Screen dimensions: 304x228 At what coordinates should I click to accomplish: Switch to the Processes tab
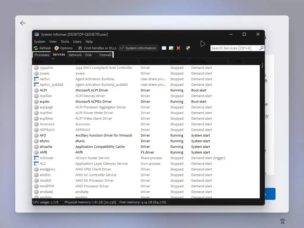pos(42,55)
